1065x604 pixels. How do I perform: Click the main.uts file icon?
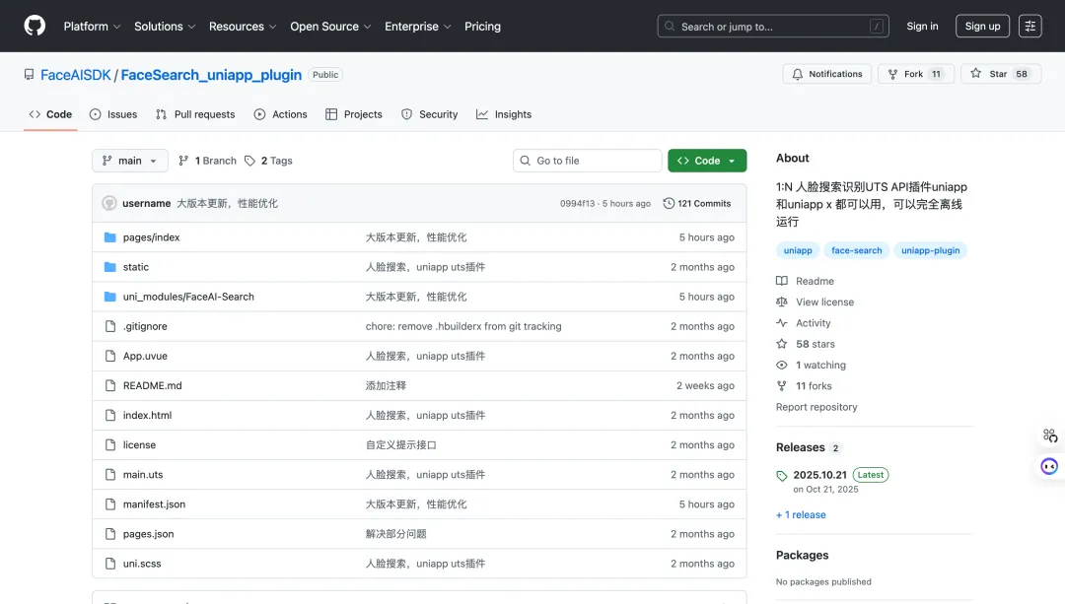pos(110,475)
